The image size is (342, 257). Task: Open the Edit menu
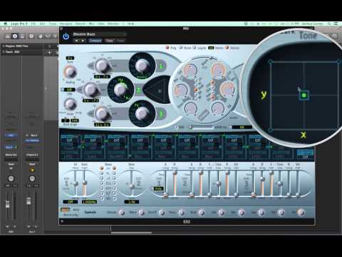pos(42,24)
